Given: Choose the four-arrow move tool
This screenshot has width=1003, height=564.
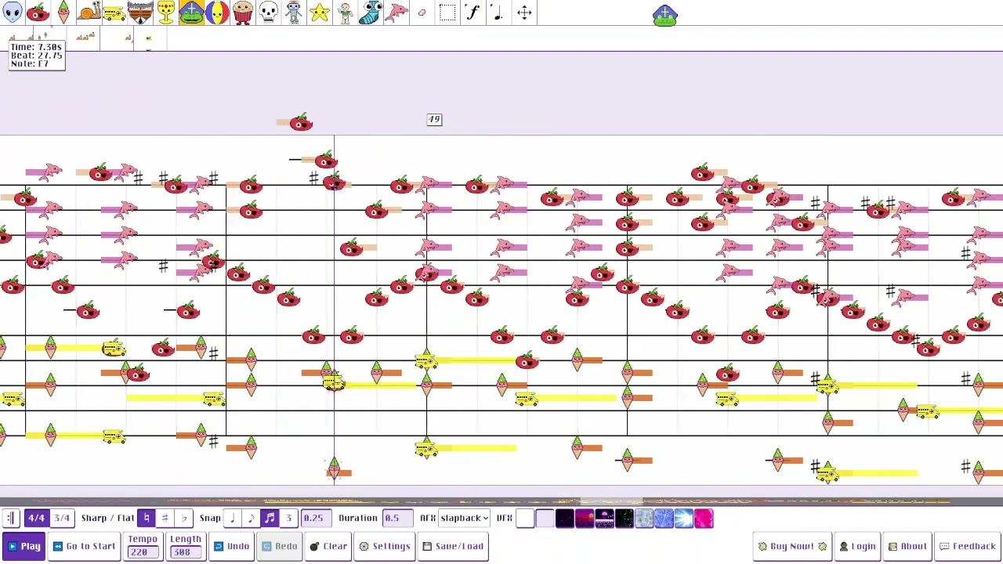Looking at the screenshot, I should tap(524, 13).
